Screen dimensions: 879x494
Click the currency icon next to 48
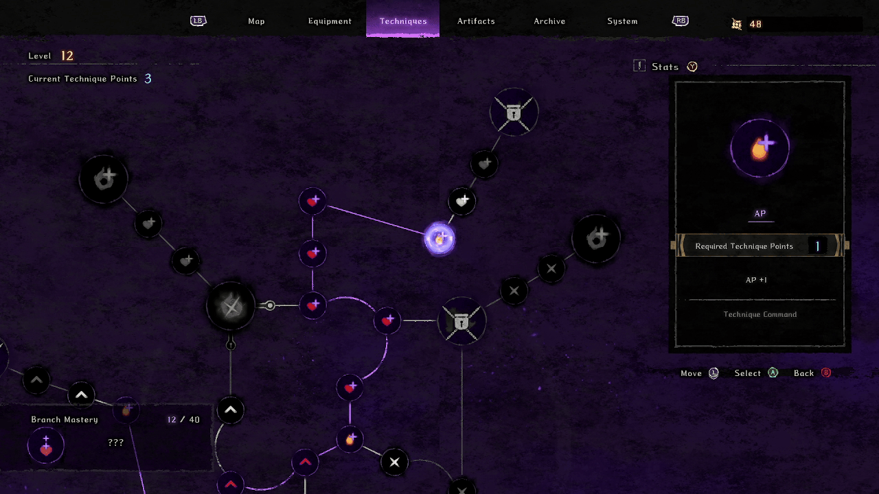click(737, 24)
